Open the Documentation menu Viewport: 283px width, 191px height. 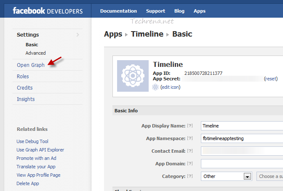coord(118,11)
